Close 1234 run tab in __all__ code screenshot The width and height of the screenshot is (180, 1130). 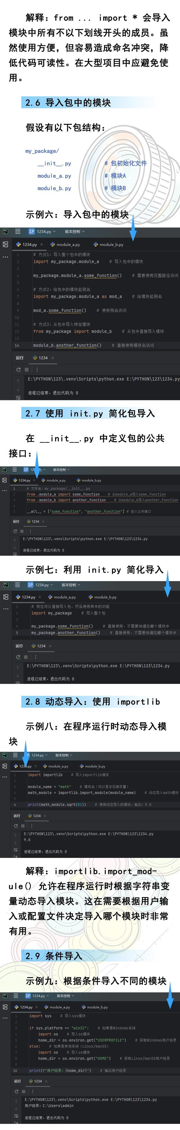[x=43, y=522]
